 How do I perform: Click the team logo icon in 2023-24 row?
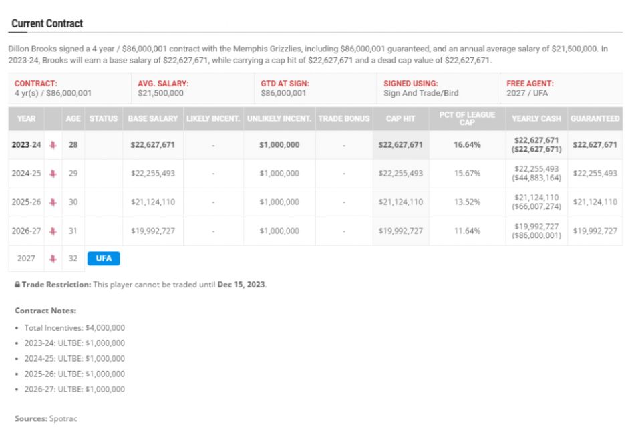click(x=53, y=145)
